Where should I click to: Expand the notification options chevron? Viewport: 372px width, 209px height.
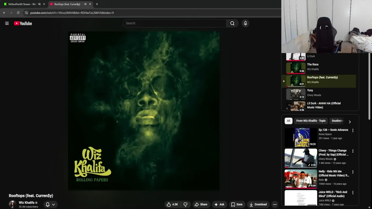point(53,204)
